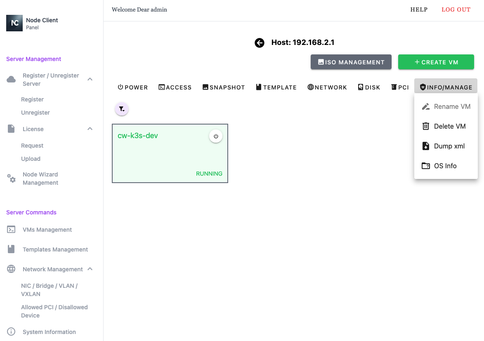This screenshot has width=484, height=341.
Task: Click the Create VM button
Action: point(436,62)
